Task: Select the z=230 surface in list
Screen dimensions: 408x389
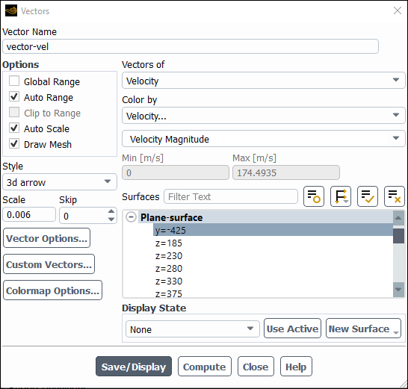Action: 169,256
